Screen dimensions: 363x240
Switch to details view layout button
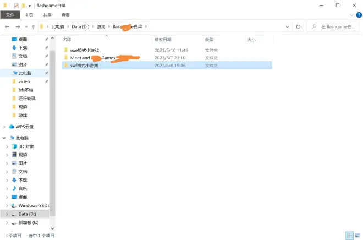349,235
